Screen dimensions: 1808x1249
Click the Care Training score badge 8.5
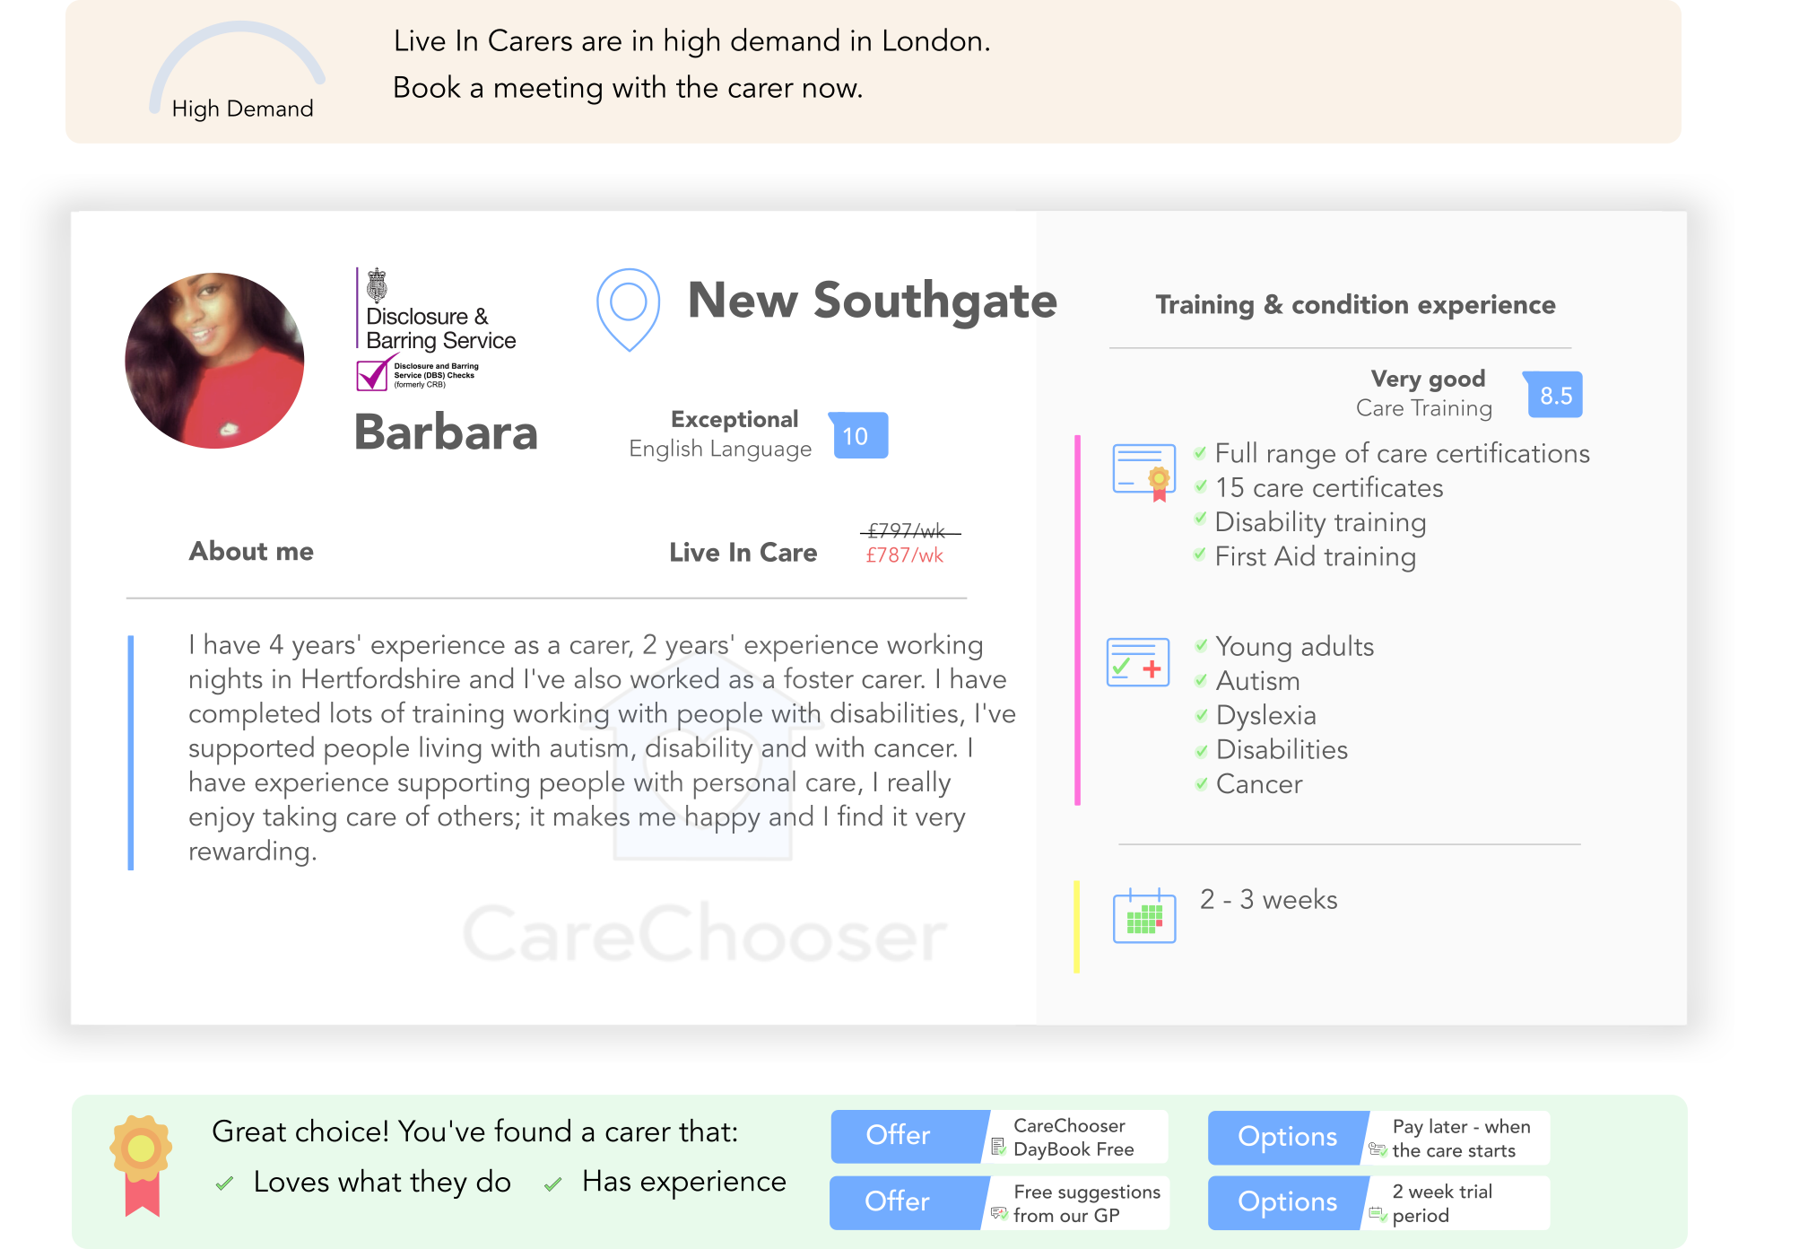tap(1553, 395)
